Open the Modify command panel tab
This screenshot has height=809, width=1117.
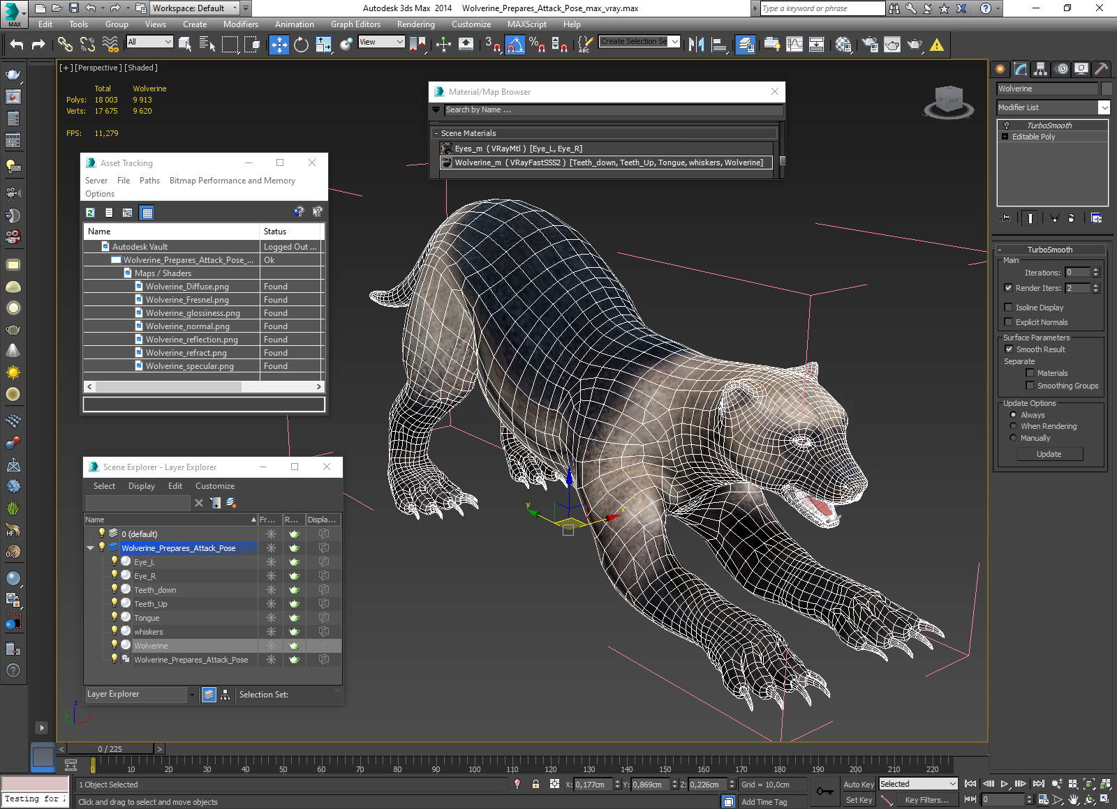point(1021,68)
